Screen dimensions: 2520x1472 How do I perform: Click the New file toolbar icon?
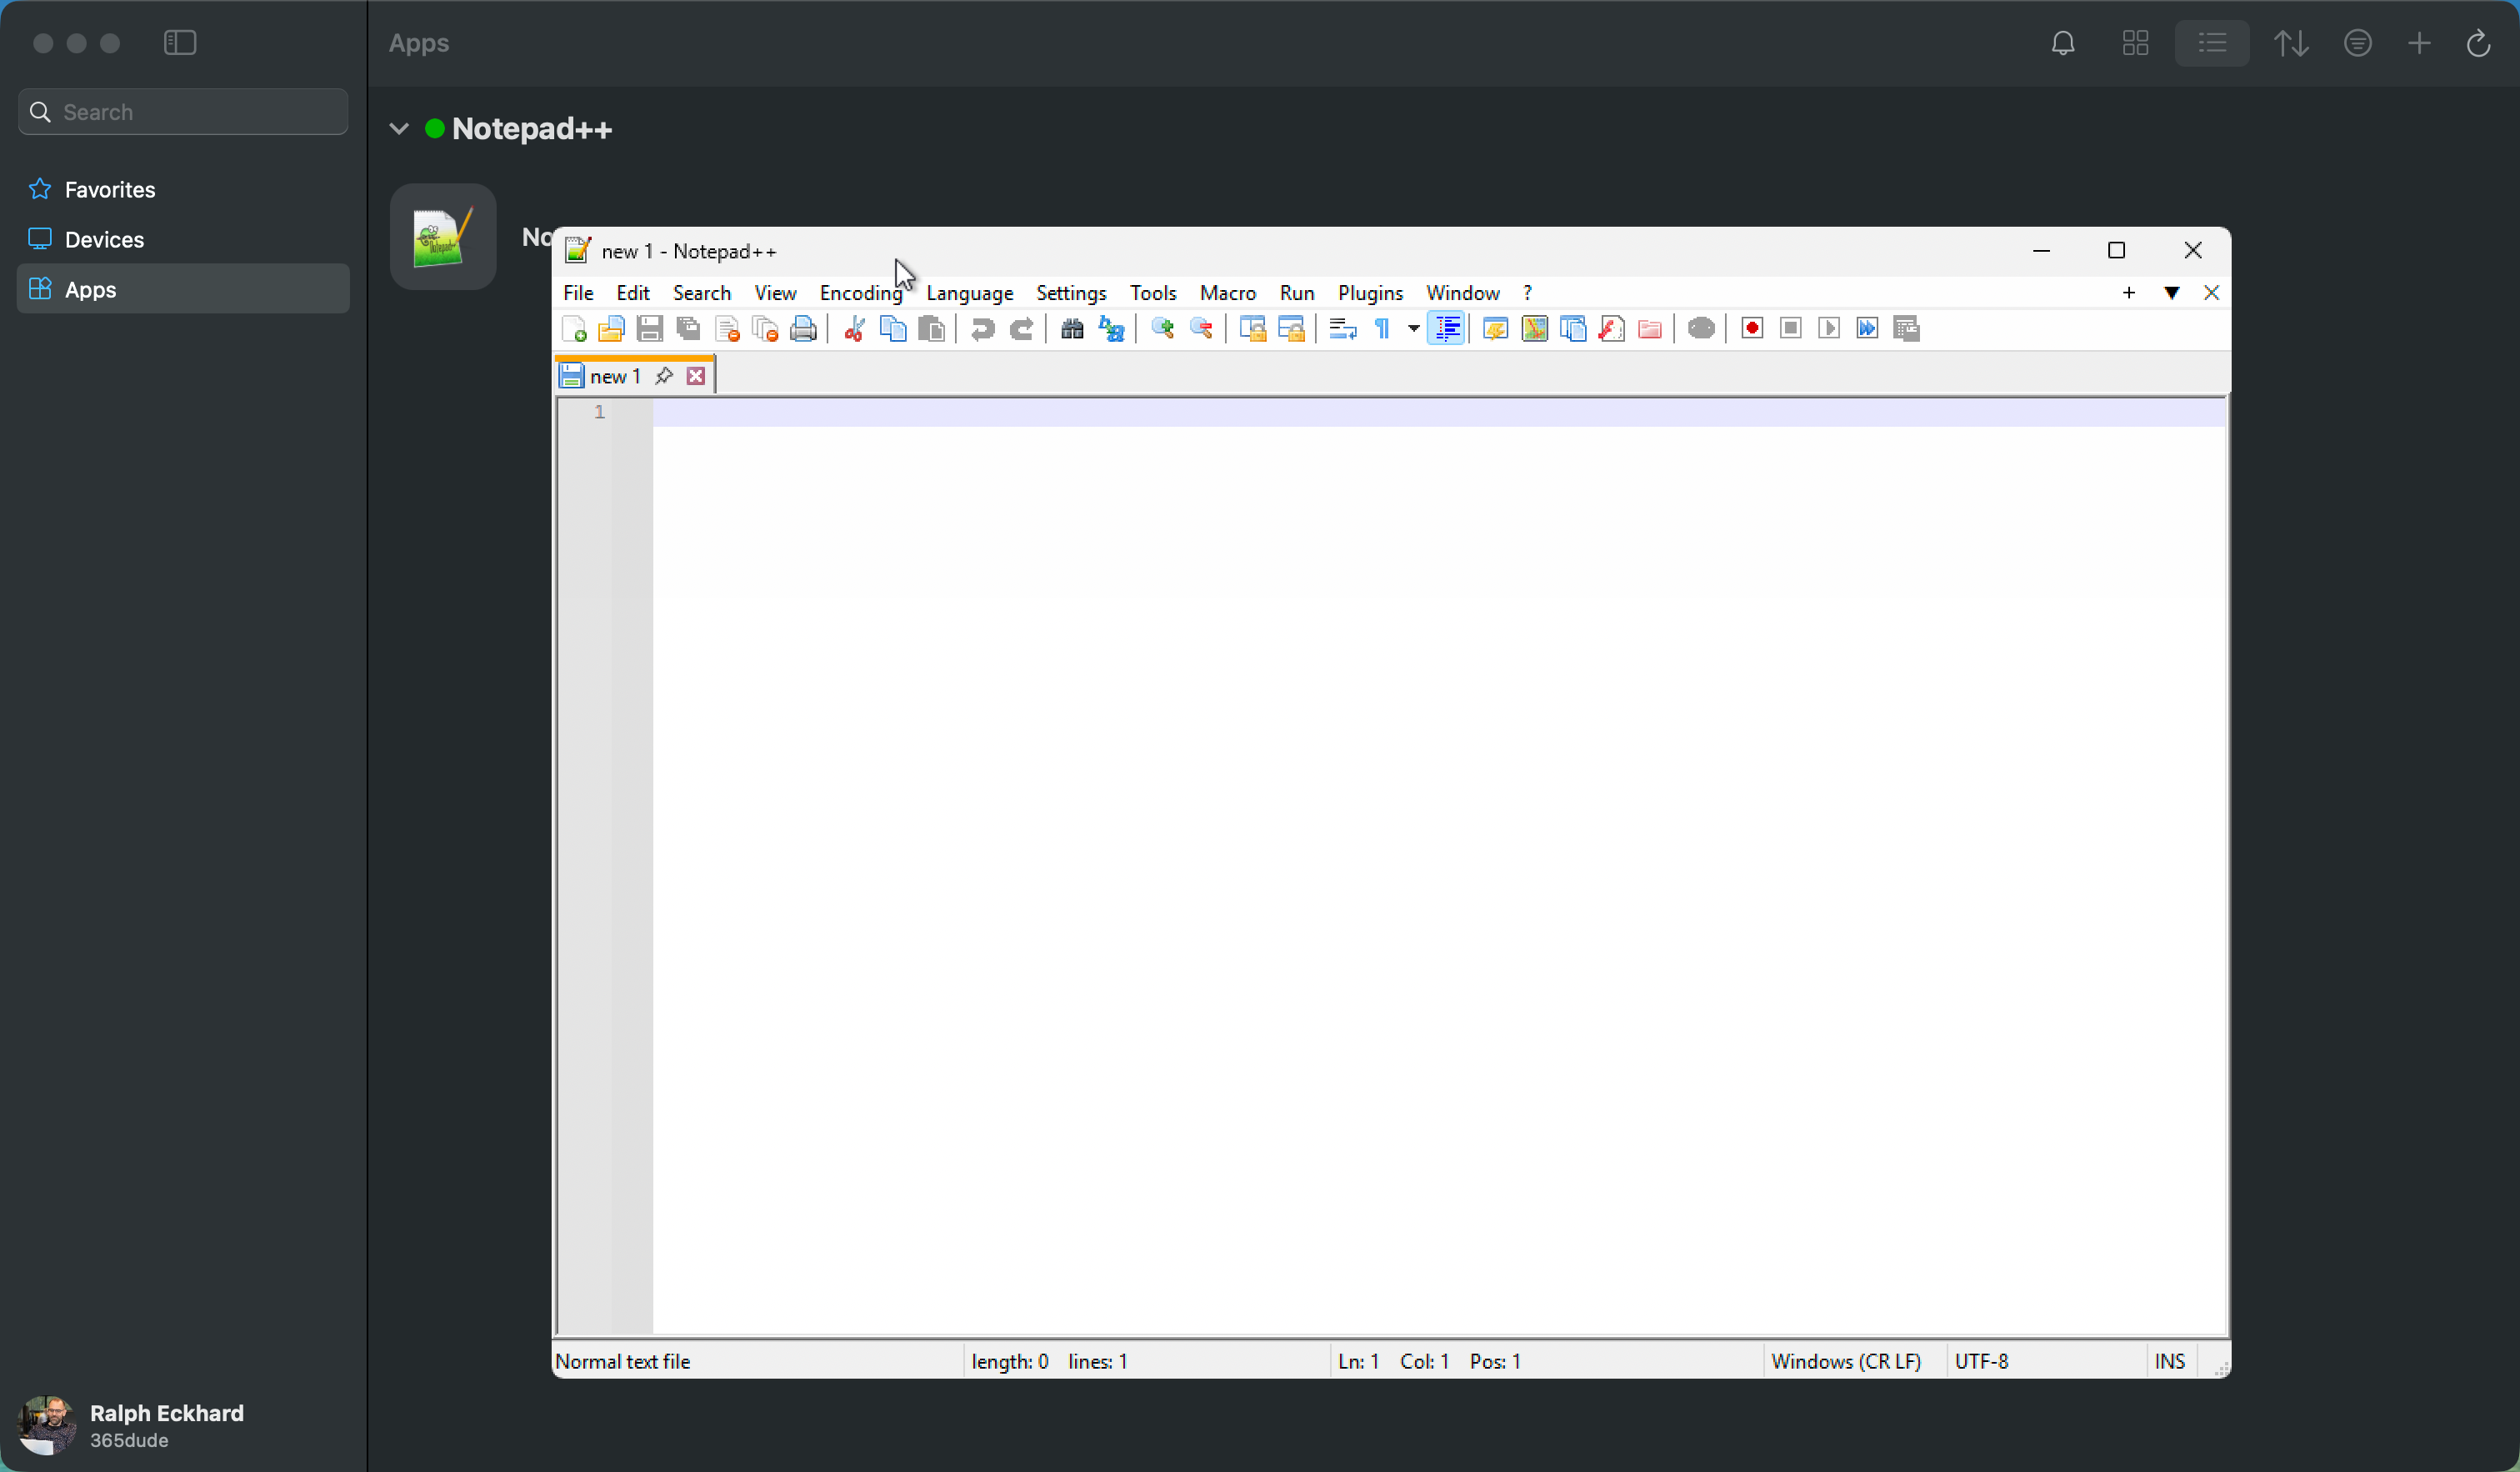[x=574, y=329]
